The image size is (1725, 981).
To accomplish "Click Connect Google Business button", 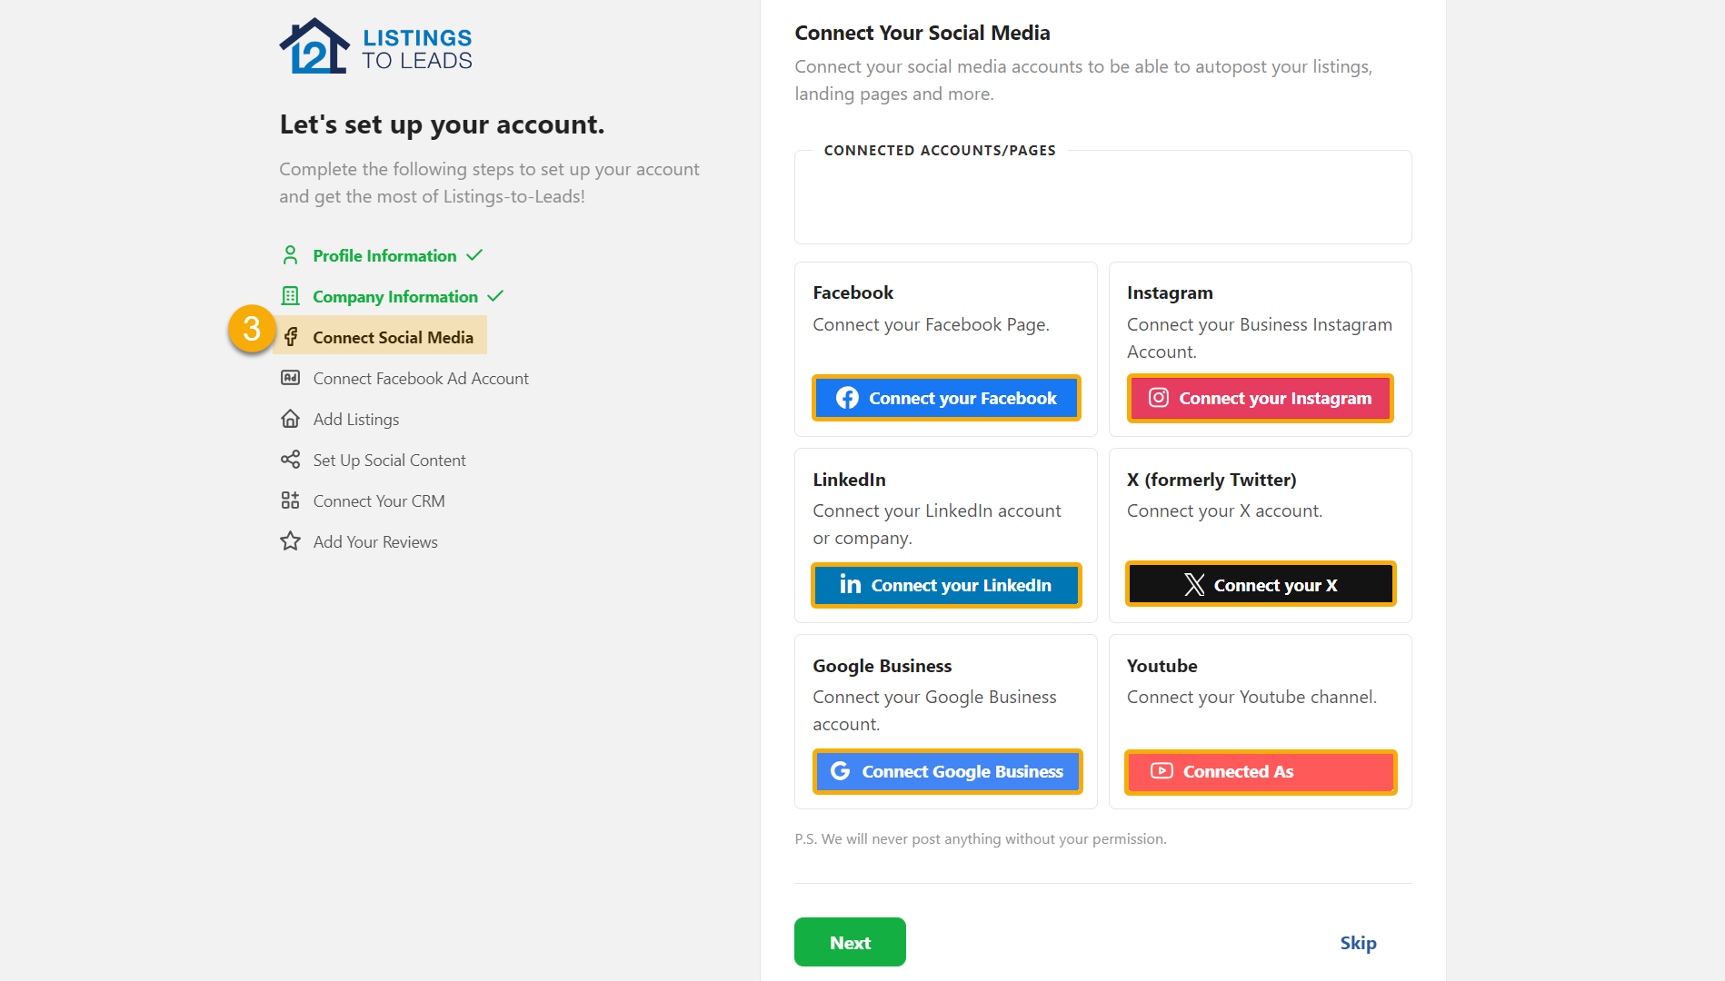I will coord(946,771).
